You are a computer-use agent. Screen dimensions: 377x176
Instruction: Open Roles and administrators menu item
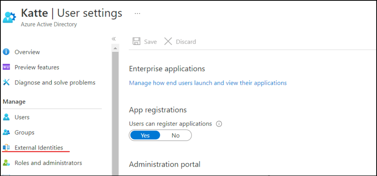tap(48, 163)
